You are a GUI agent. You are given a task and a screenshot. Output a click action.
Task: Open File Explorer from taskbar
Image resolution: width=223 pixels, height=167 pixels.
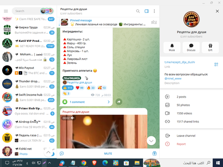pyautogui.click(x=137, y=163)
